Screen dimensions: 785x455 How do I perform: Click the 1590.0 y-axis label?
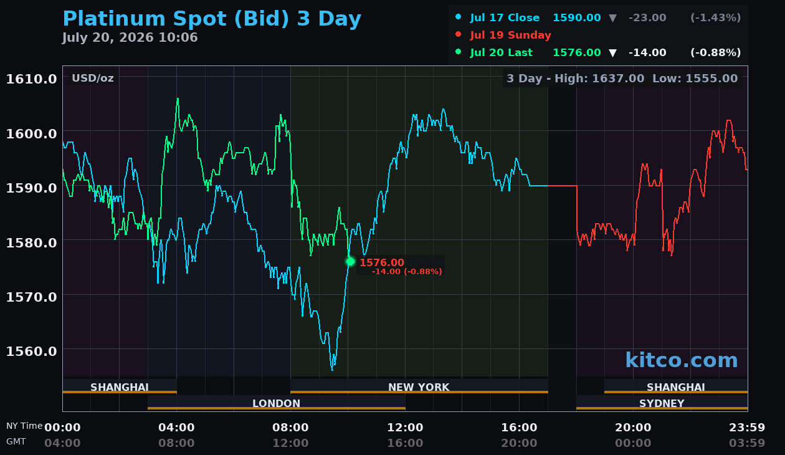tap(31, 187)
